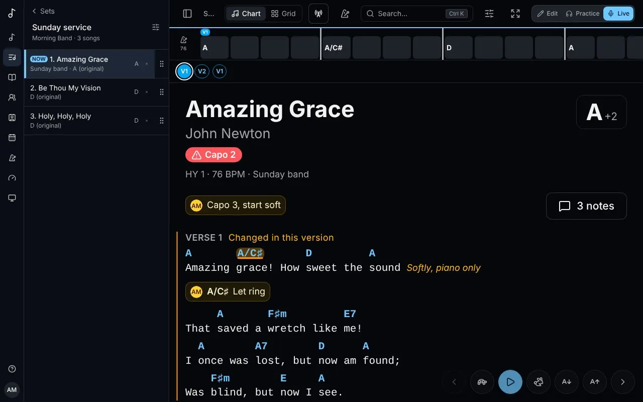Toggle the sidebar panel button
The height and width of the screenshot is (402, 643).
(x=187, y=14)
